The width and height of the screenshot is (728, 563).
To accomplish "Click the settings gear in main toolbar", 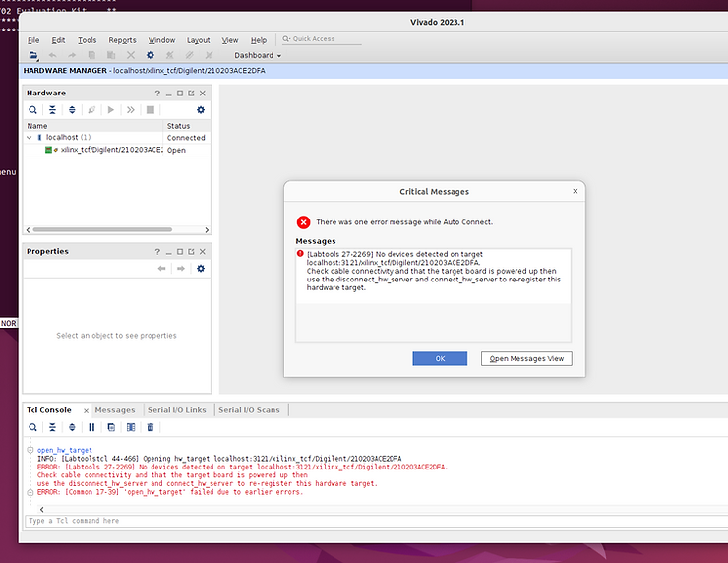I will pos(151,56).
